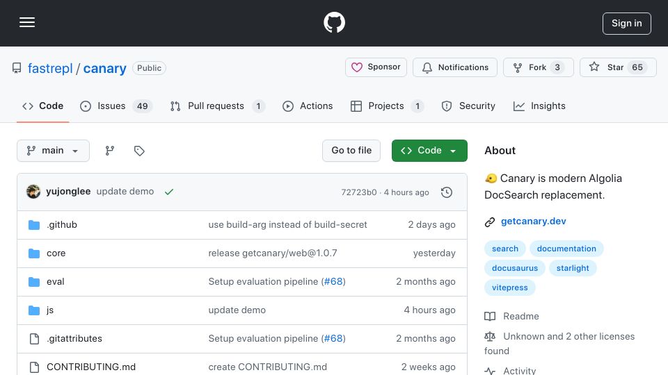Screen dimensions: 668x375
Task: Switch to the Issues tab
Action: tap(116, 106)
